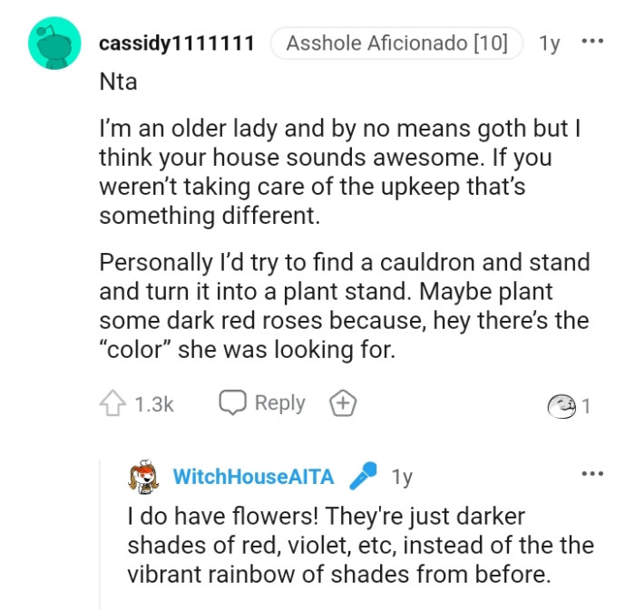Click the laughing face award emoji
The width and height of the screenshot is (635, 610).
(561, 407)
